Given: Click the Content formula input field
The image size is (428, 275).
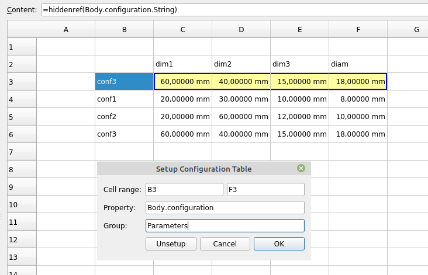Looking at the screenshot, I should coord(234,10).
